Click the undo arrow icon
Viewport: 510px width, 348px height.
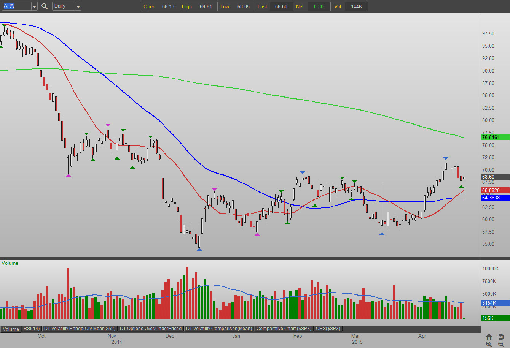point(501,337)
